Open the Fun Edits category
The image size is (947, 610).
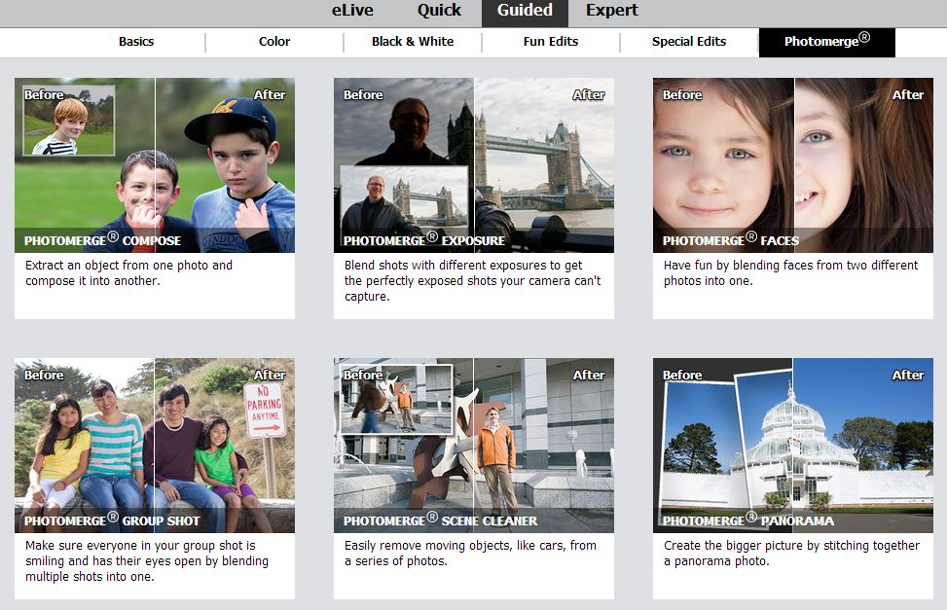click(x=551, y=42)
